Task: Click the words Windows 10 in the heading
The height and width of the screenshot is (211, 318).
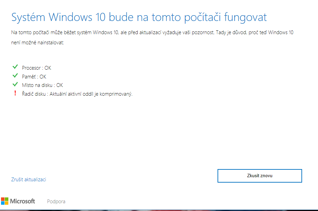Action: [77, 17]
